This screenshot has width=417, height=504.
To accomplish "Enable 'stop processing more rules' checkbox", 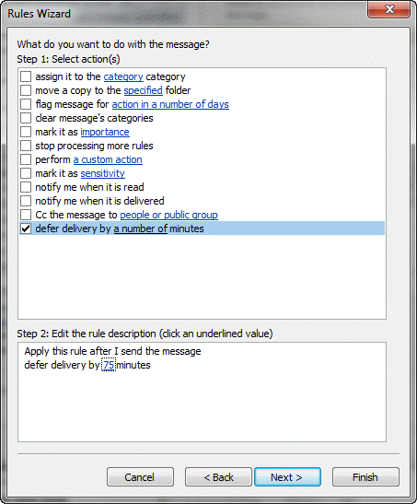I will [x=26, y=146].
